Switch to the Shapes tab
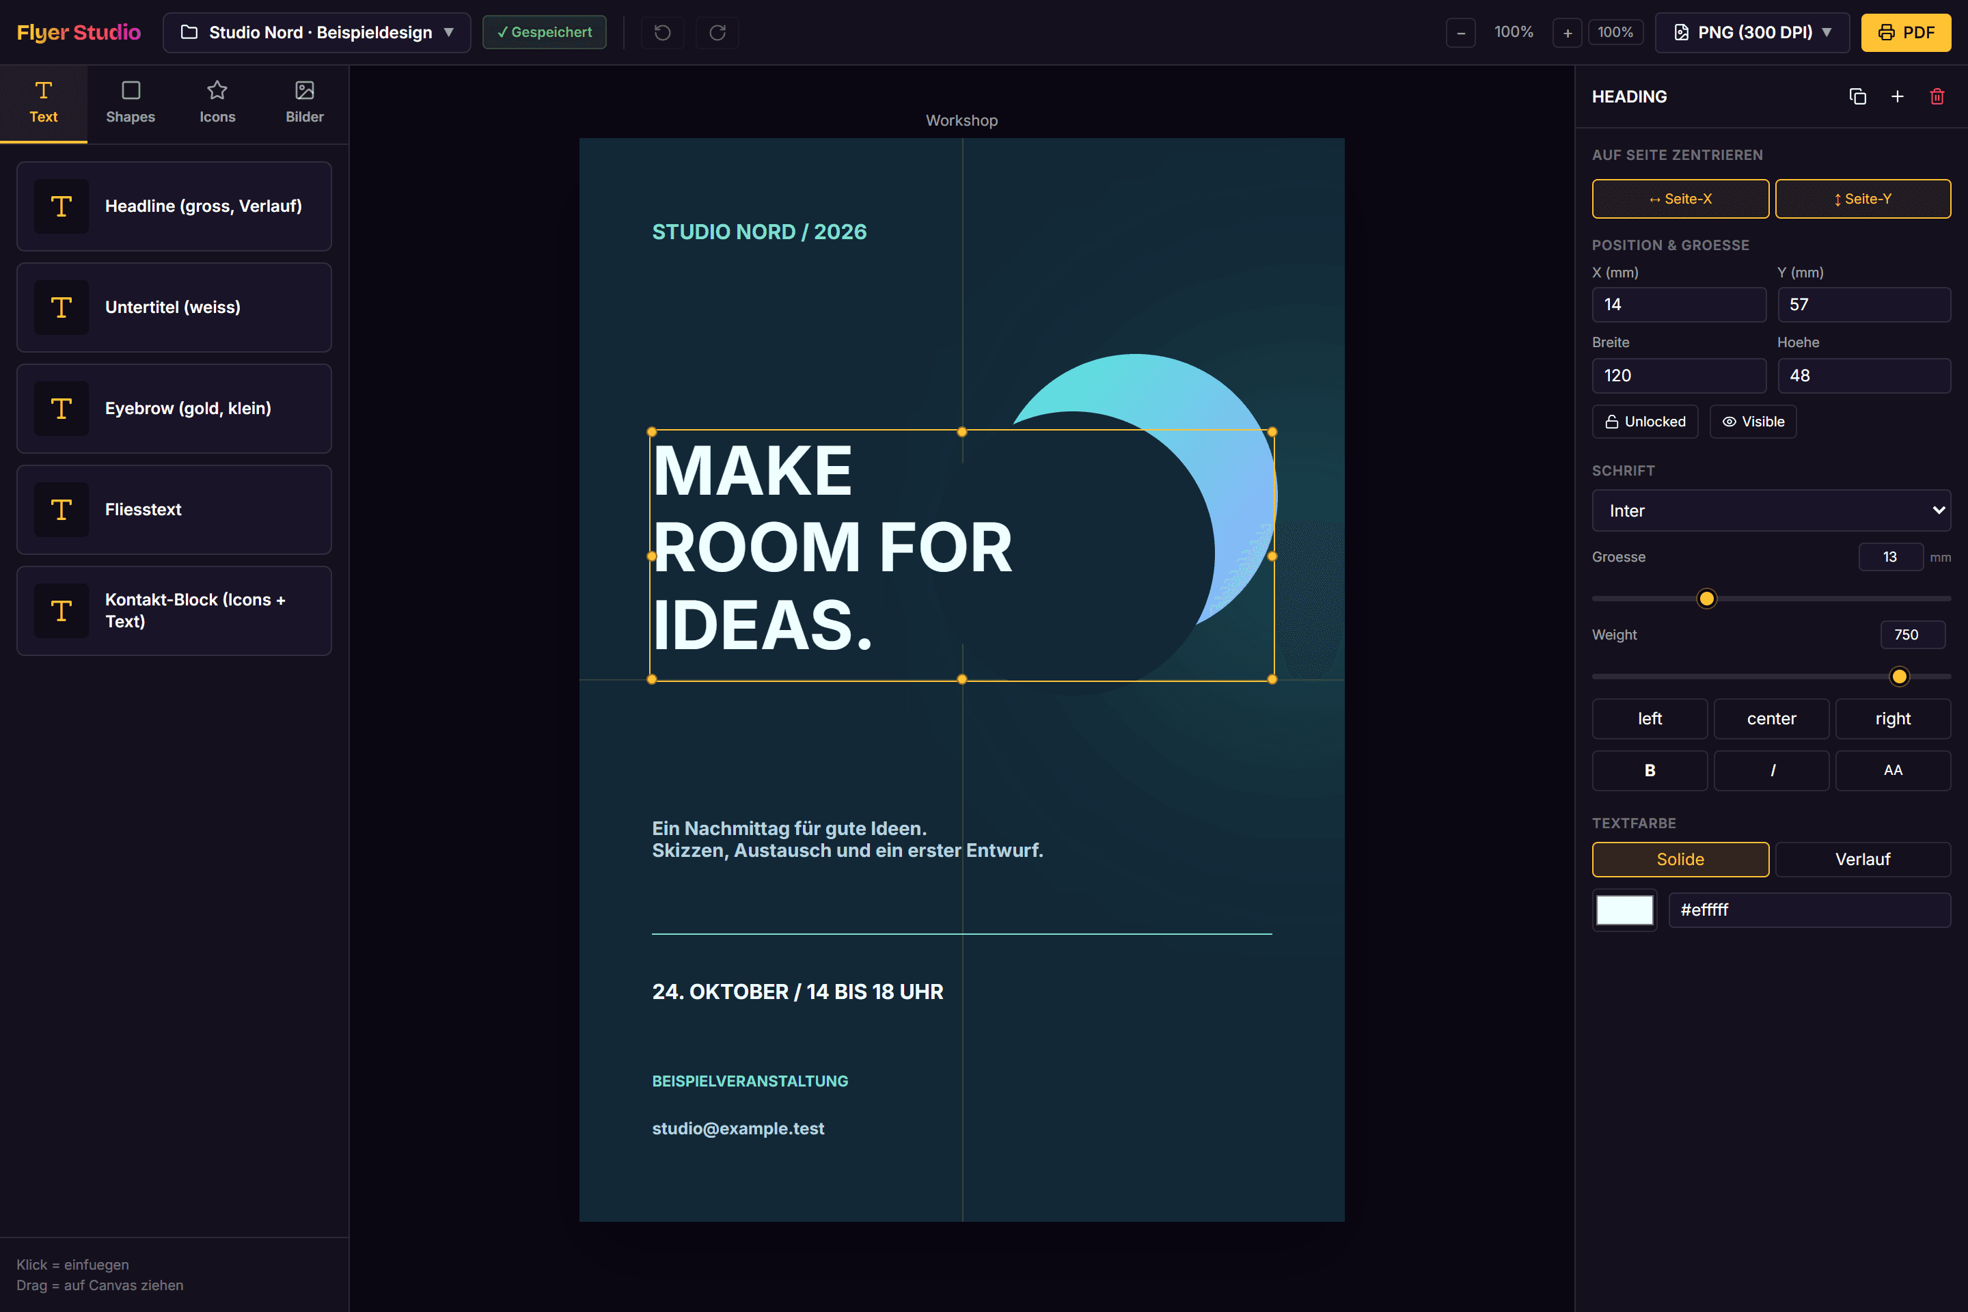This screenshot has height=1312, width=1968. pyautogui.click(x=131, y=104)
